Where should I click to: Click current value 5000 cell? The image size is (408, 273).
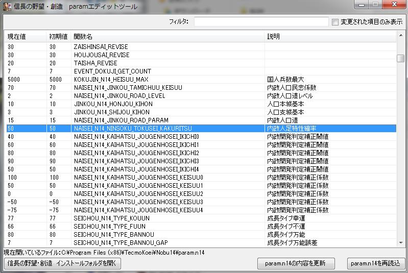click(x=14, y=79)
